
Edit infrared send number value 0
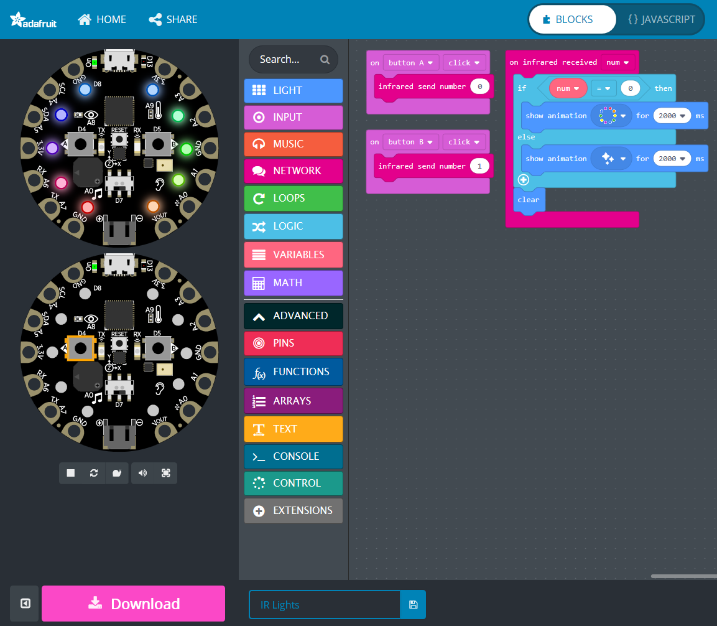tap(479, 86)
